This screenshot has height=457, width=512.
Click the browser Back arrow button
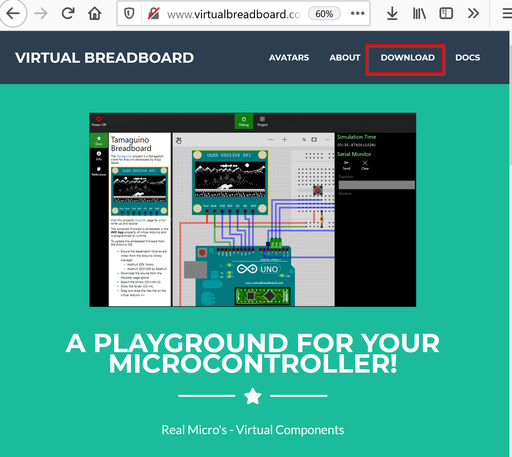[x=13, y=13]
